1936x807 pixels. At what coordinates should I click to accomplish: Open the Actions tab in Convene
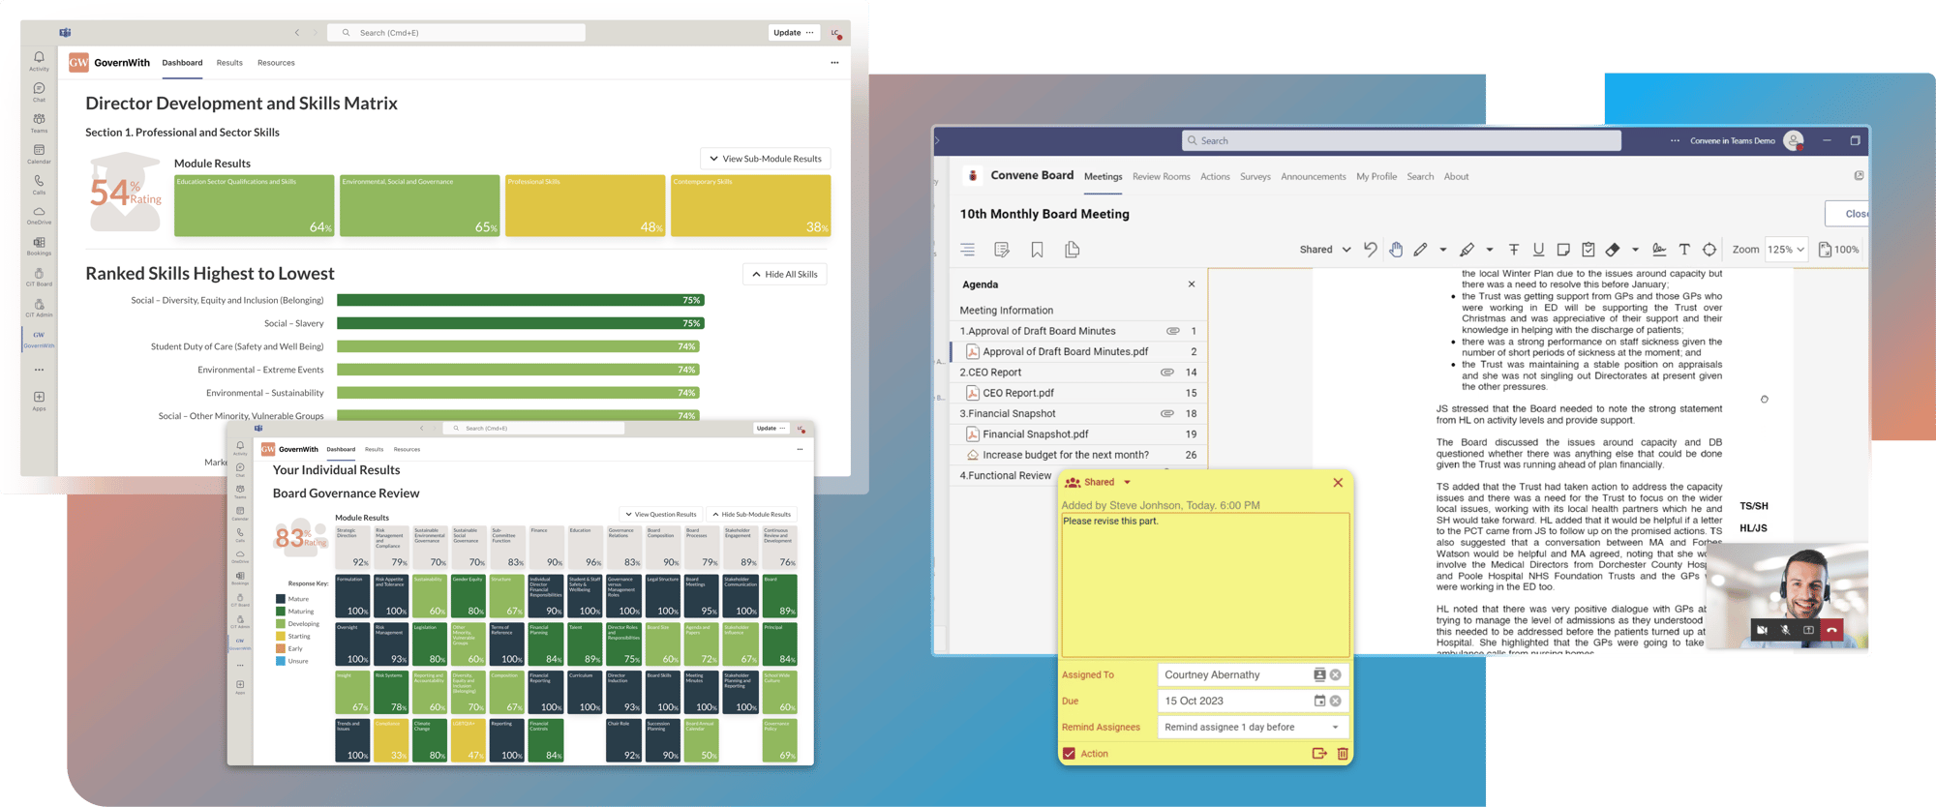pyautogui.click(x=1215, y=176)
